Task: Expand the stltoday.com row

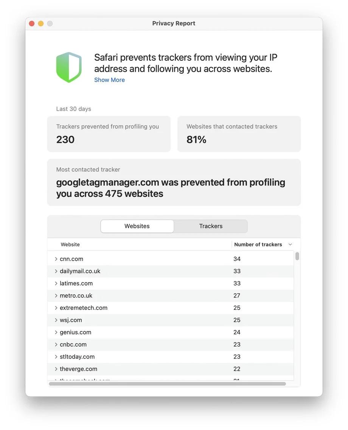Action: click(56, 357)
